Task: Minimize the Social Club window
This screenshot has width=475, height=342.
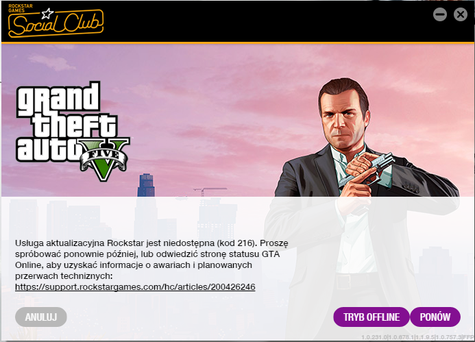Action: point(440,14)
